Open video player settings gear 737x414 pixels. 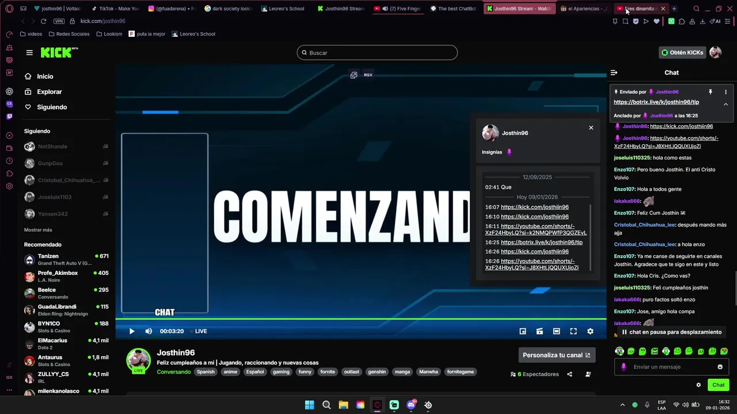pos(590,331)
